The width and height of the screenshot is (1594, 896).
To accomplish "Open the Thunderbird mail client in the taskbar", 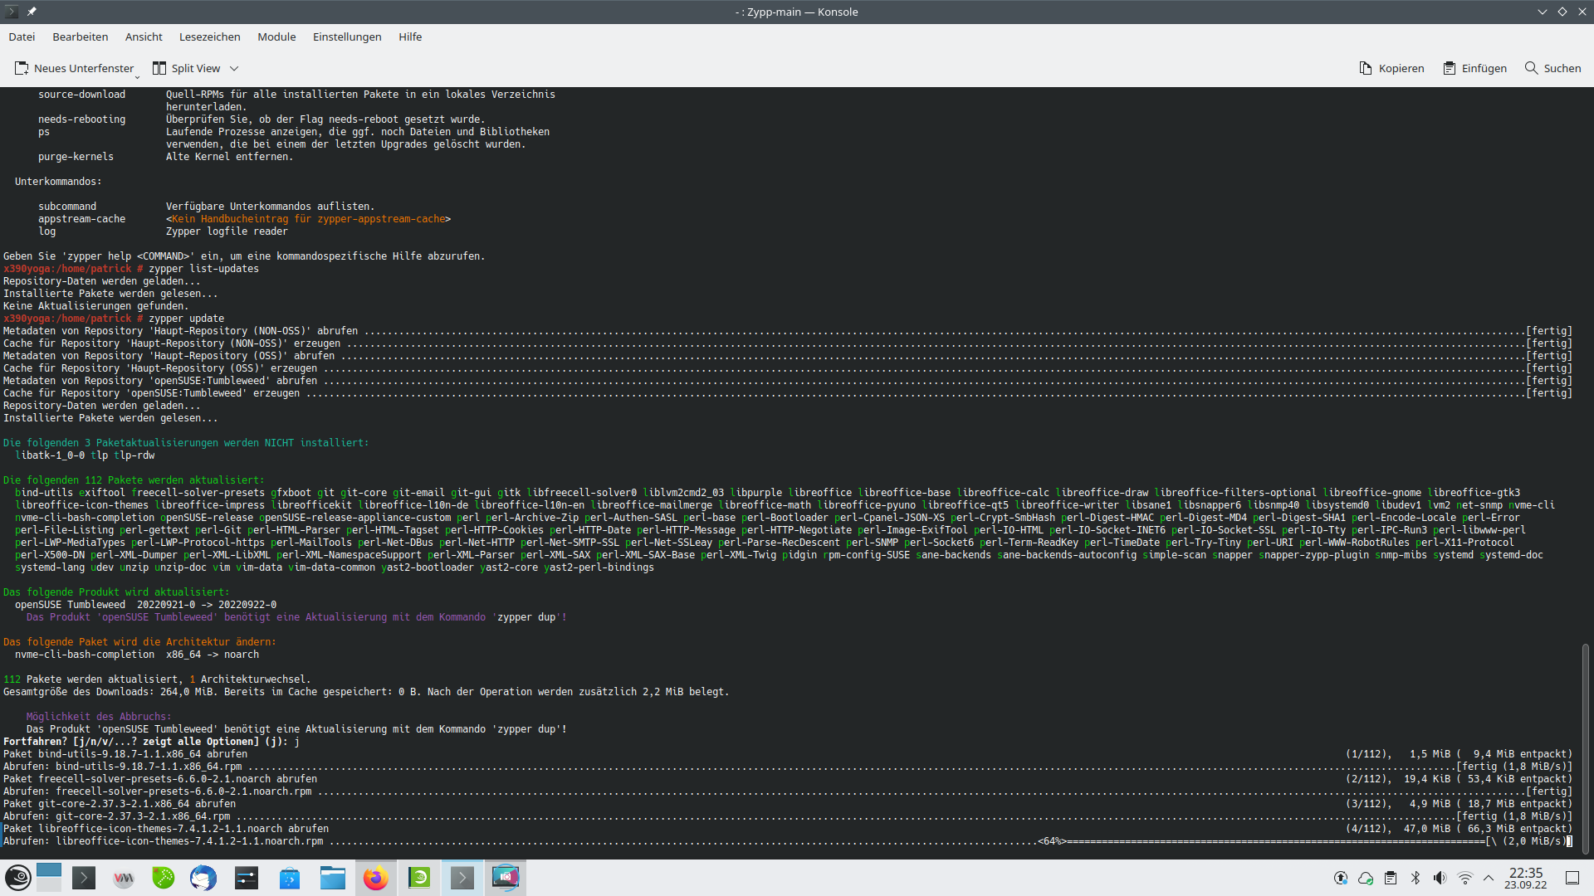I will pos(203,878).
